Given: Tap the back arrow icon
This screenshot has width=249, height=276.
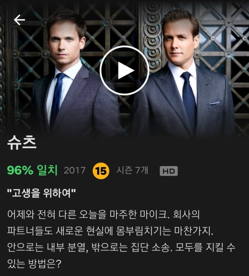Looking at the screenshot, I should pyautogui.click(x=19, y=20).
